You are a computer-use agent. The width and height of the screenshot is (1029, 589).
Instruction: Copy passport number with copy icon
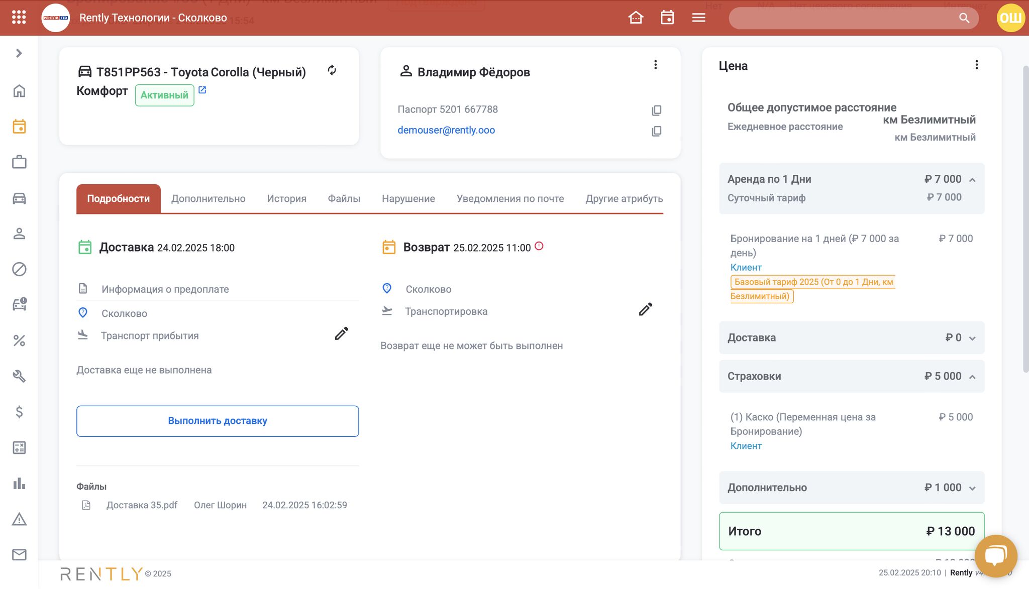point(656,110)
